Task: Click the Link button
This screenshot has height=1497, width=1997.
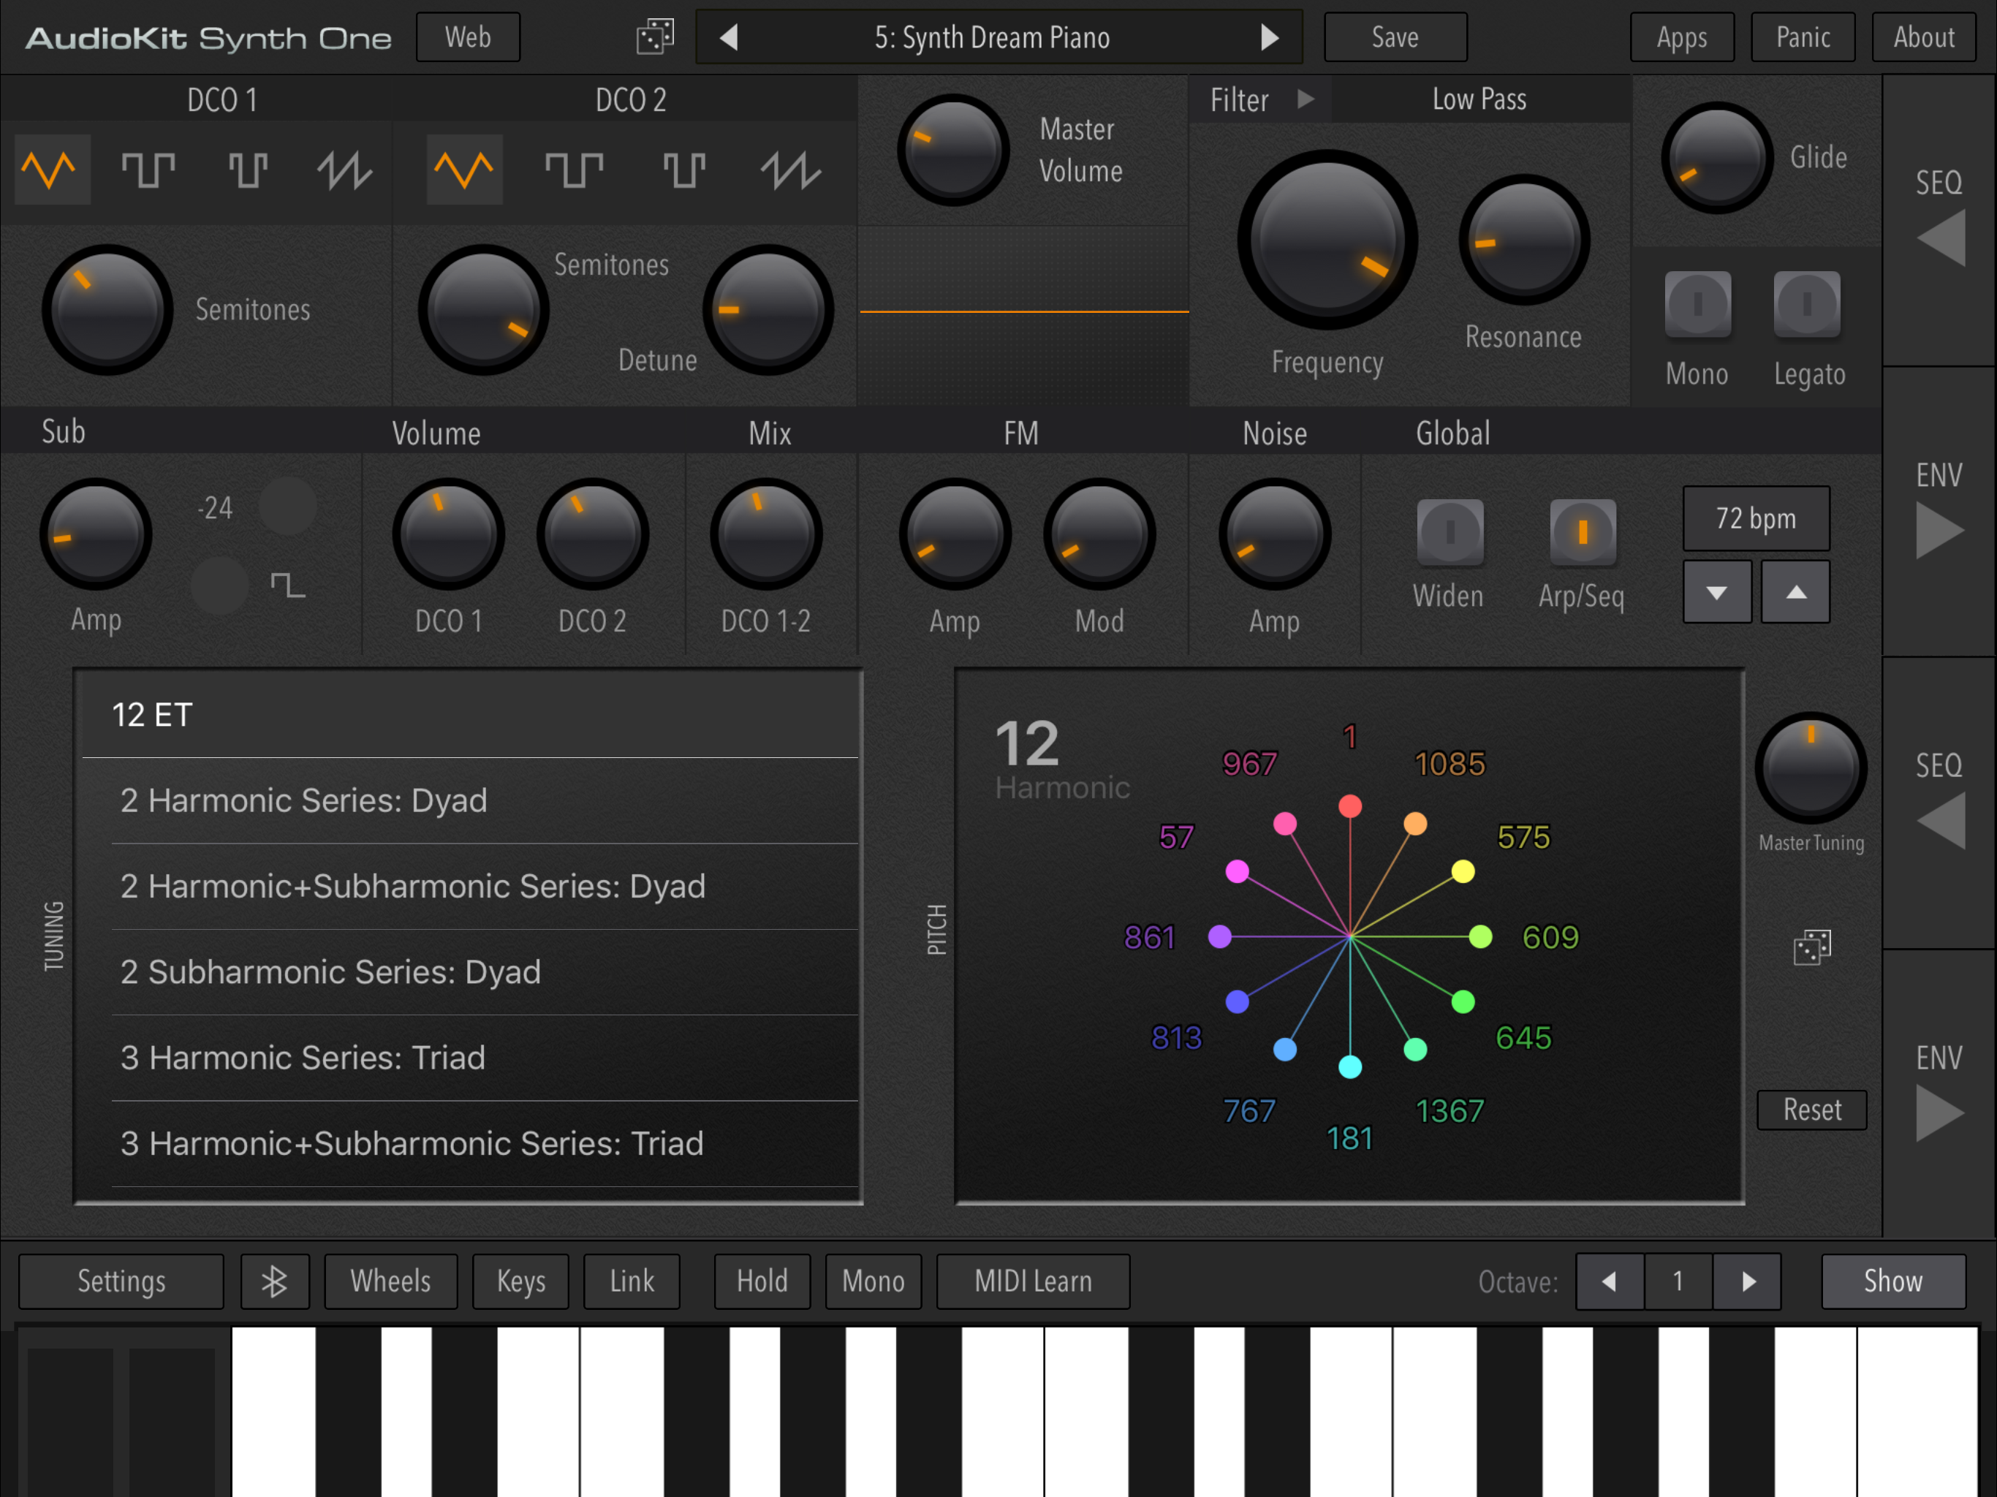Action: click(631, 1281)
